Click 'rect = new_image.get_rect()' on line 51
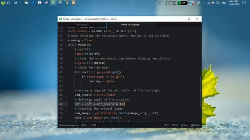This screenshot has width=250, height=140. [98, 118]
